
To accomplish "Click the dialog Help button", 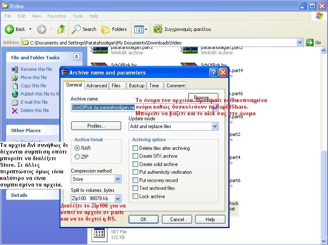I will click(x=210, y=219).
